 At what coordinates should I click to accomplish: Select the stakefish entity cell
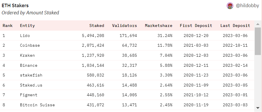31,75
